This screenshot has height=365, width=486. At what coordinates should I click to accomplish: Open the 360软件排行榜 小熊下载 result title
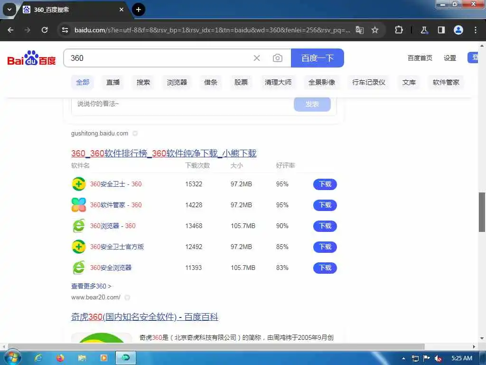click(164, 154)
